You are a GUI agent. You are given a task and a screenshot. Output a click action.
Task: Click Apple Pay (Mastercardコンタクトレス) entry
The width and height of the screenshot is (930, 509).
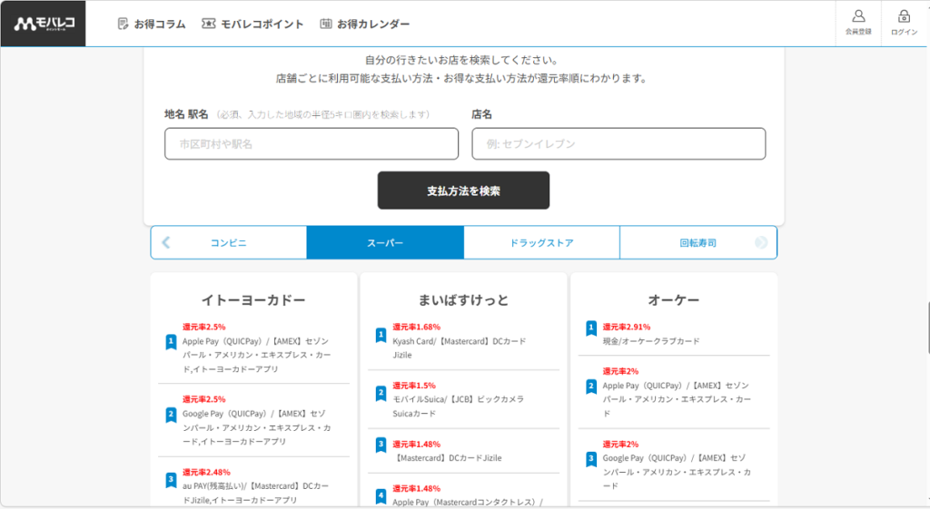pos(468,502)
